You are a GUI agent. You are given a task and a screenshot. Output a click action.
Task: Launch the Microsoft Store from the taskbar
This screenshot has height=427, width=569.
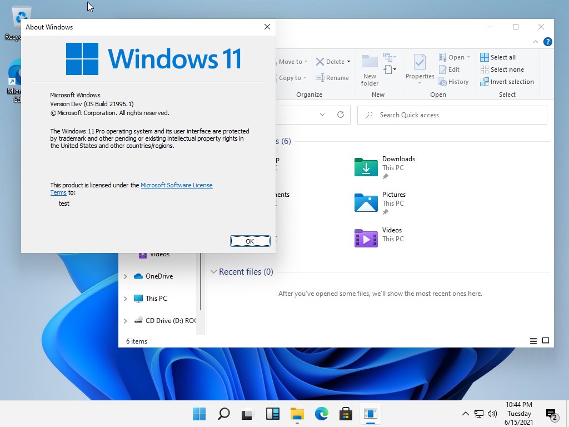click(346, 414)
